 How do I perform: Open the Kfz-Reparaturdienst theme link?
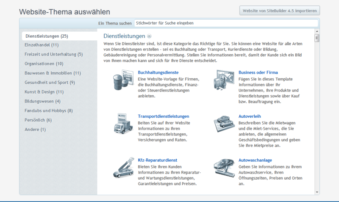[x=158, y=160]
